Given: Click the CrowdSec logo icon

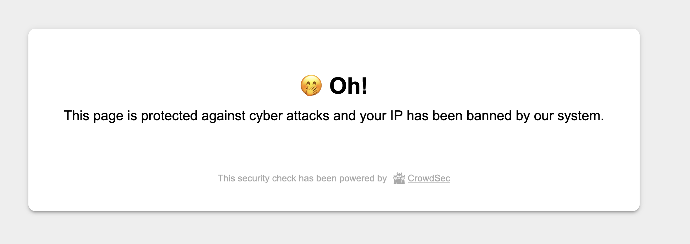Looking at the screenshot, I should [x=399, y=178].
